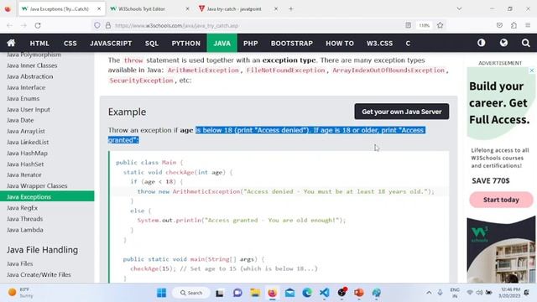Open Java RegEx in sidebar
537x302 pixels.
point(23,208)
